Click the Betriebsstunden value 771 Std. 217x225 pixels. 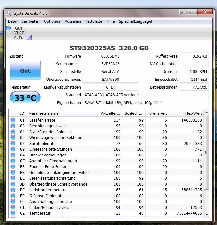194,87
